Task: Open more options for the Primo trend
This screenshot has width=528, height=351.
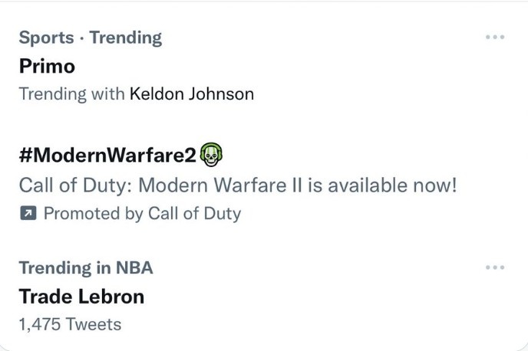Action: [495, 37]
